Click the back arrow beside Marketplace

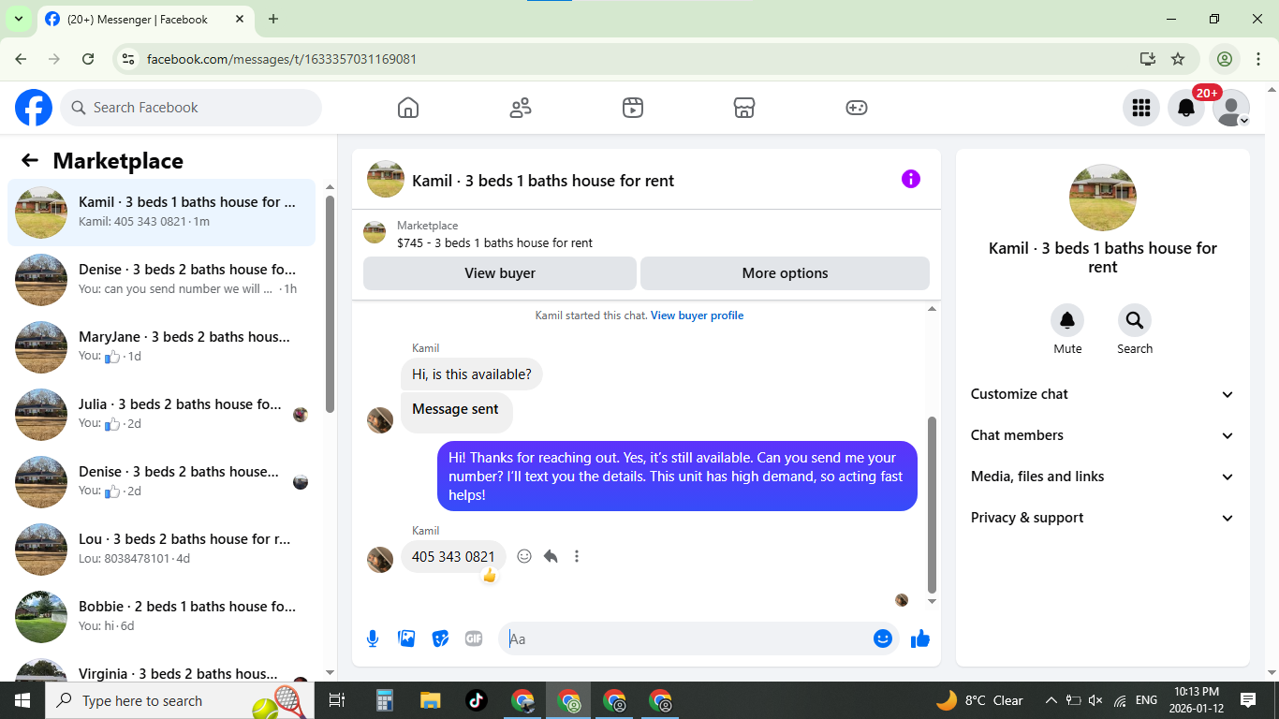tap(30, 160)
